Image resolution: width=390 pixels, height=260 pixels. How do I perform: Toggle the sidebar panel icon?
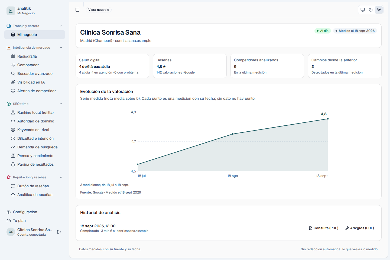pyautogui.click(x=77, y=10)
